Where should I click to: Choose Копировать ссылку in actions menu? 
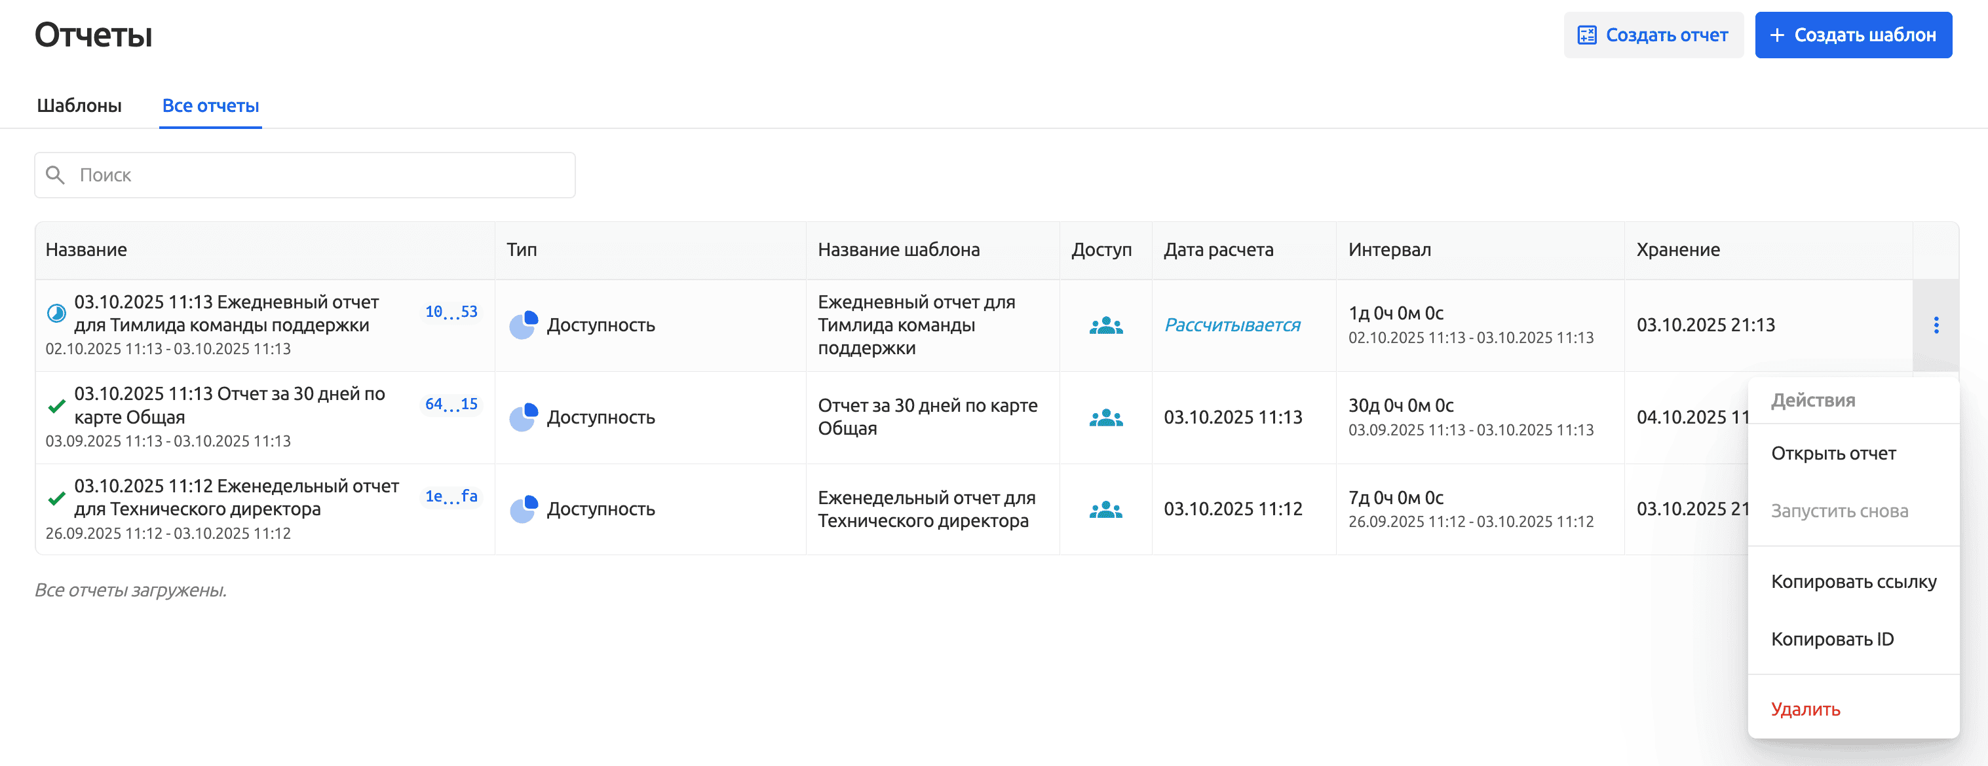(1853, 581)
